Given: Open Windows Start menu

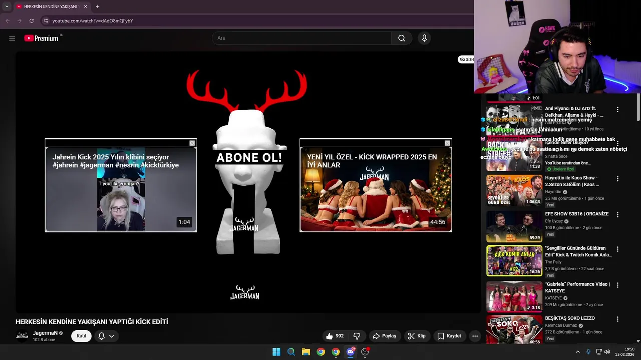Looking at the screenshot, I should pyautogui.click(x=276, y=352).
